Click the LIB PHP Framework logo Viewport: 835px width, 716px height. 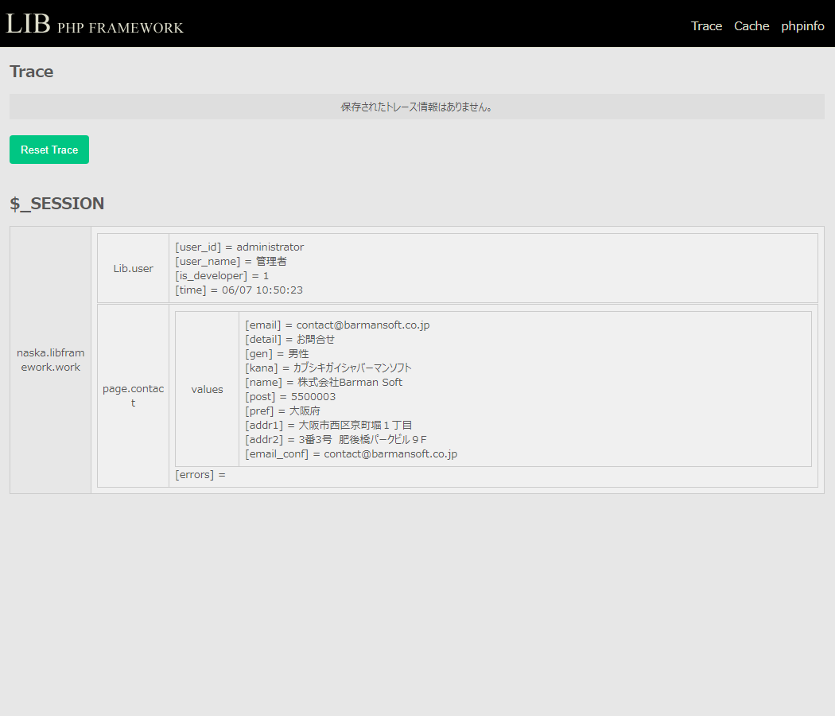point(95,24)
